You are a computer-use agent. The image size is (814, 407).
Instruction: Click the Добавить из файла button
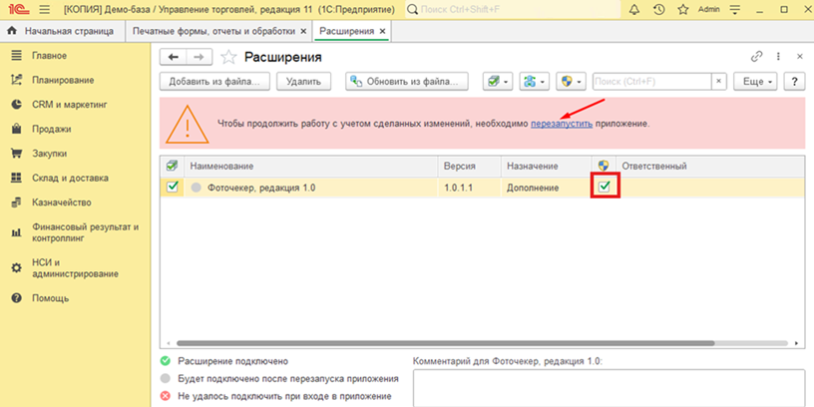[214, 82]
